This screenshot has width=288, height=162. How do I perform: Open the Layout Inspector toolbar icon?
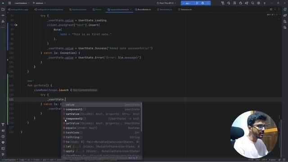(234, 3)
